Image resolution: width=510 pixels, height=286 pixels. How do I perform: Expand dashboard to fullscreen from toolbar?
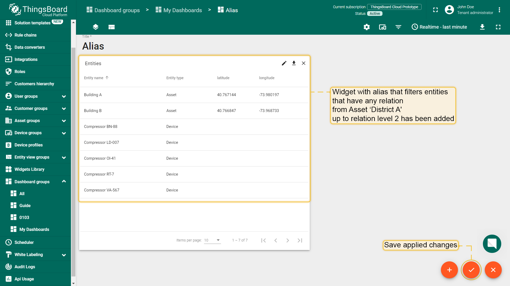pos(498,27)
